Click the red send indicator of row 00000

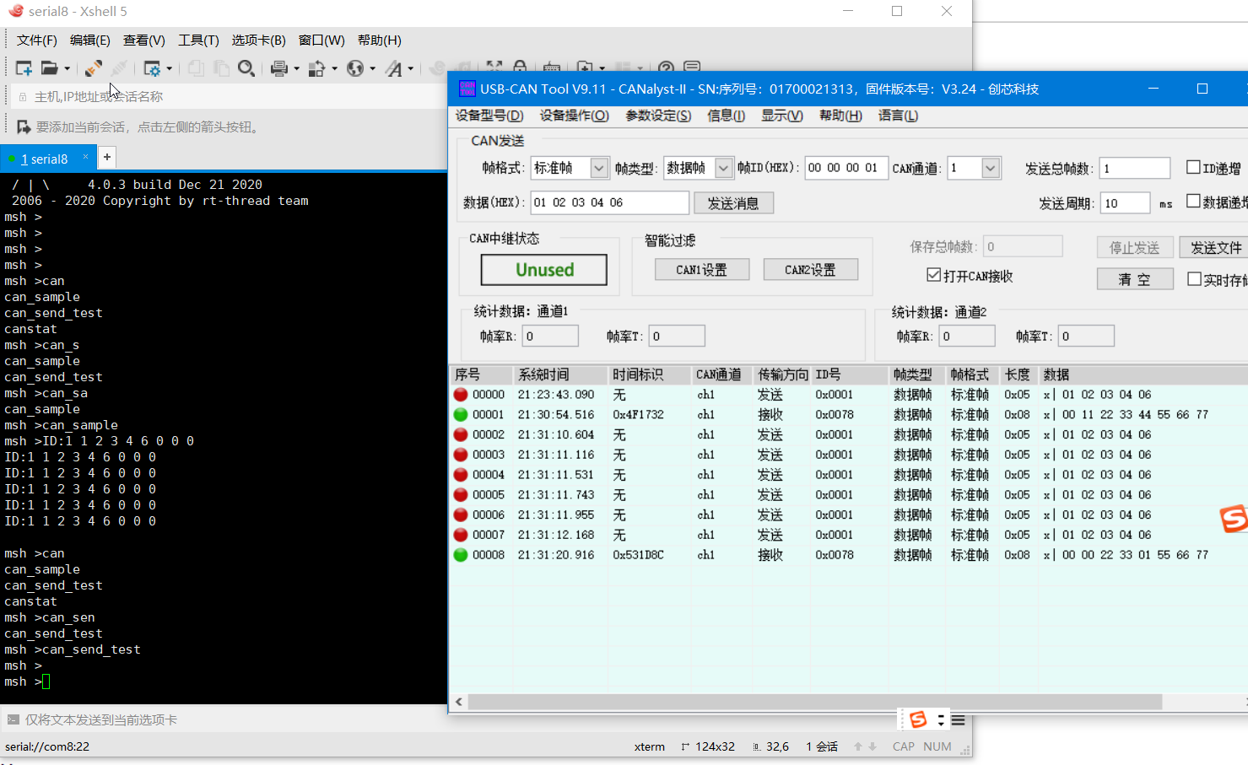[x=461, y=395]
